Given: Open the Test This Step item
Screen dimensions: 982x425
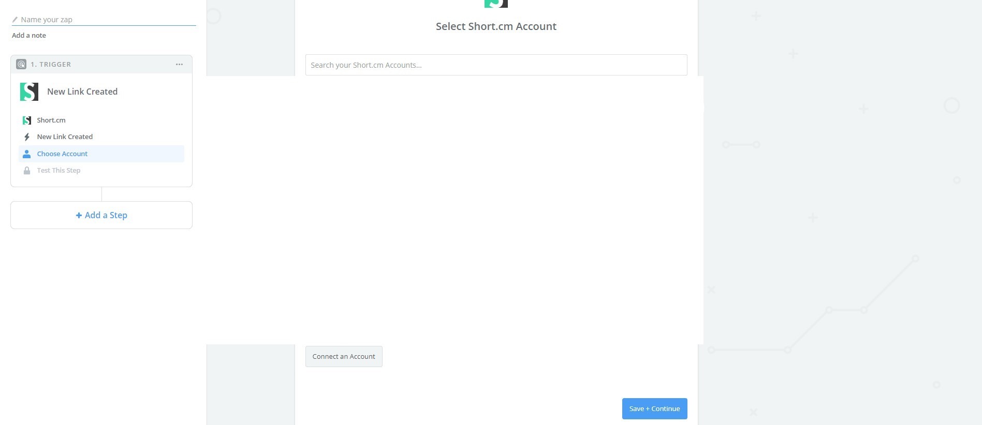Looking at the screenshot, I should (101, 171).
